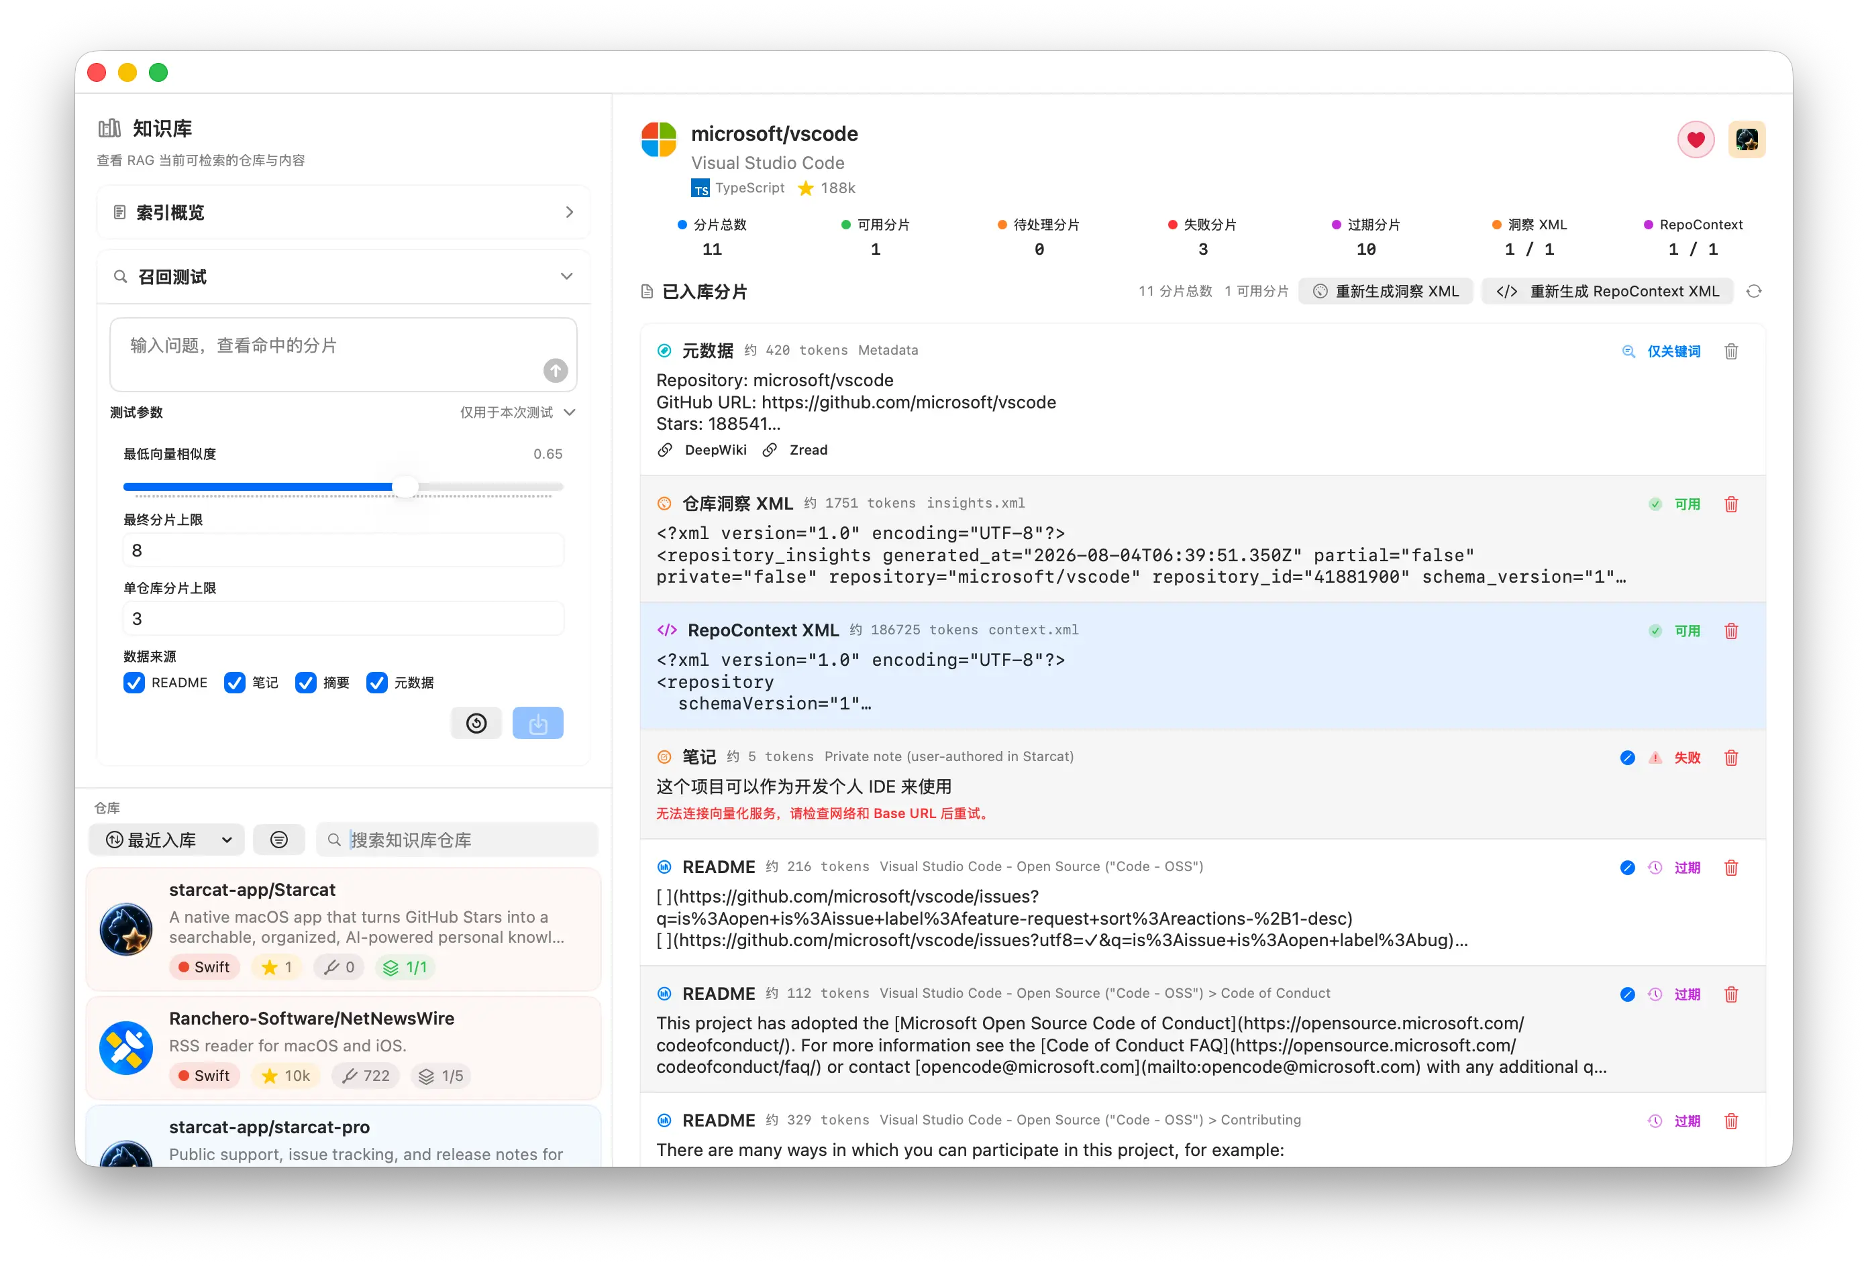Click the 188k star count under Visual Studio Code

827,188
